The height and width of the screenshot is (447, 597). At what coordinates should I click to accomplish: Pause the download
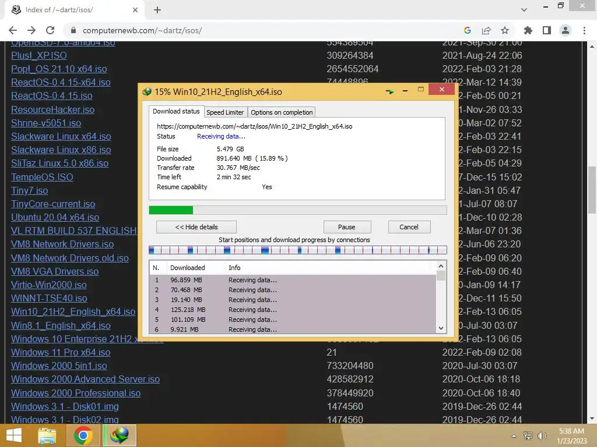[x=347, y=227]
